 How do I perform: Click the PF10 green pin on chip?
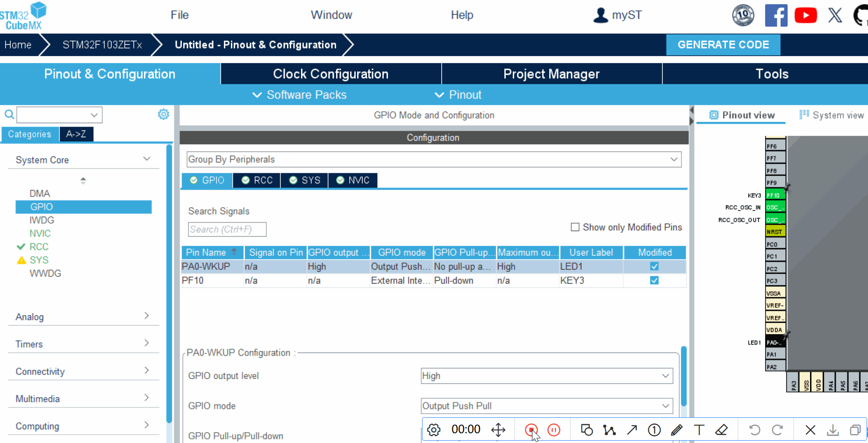pos(775,195)
